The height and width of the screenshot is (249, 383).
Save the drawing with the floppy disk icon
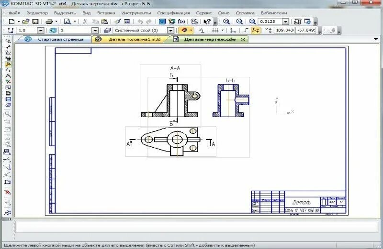click(x=35, y=22)
